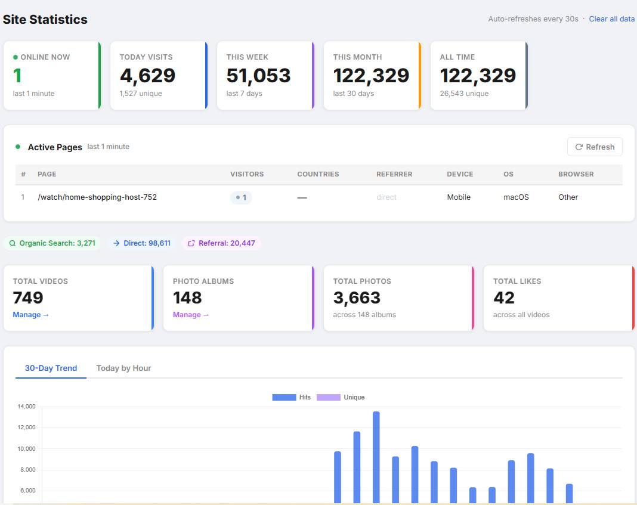Viewport: 637px width, 505px height.
Task: Click the 'direct' referrer cell
Action: pos(386,197)
